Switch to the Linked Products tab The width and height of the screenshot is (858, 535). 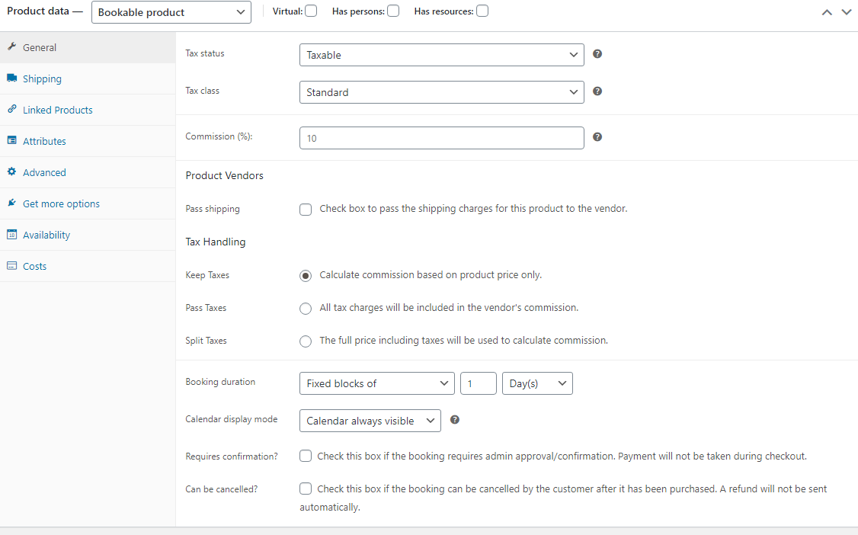58,110
